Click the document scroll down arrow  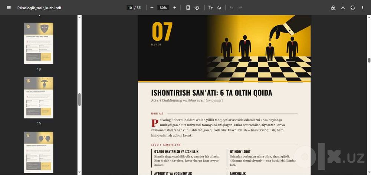369,172
